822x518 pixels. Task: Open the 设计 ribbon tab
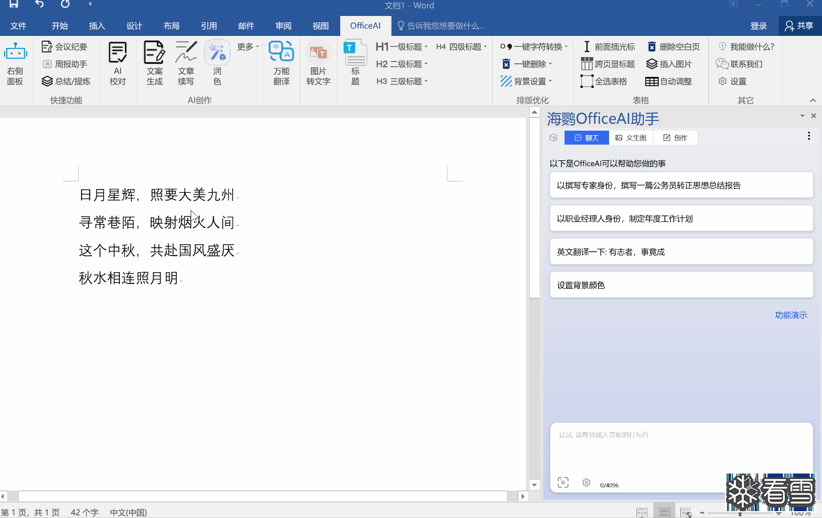coord(134,26)
